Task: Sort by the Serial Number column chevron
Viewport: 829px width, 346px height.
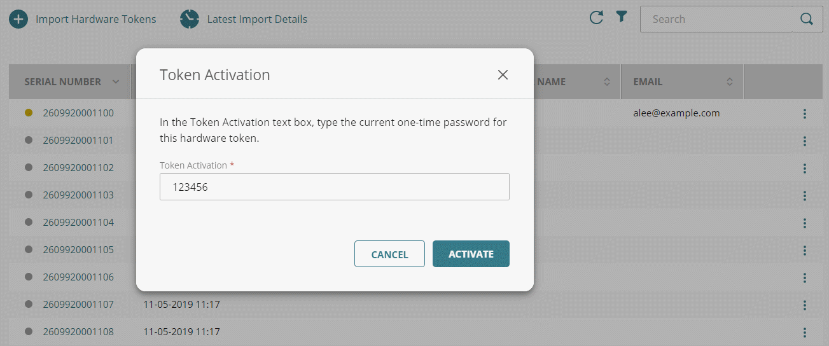Action: (x=116, y=82)
